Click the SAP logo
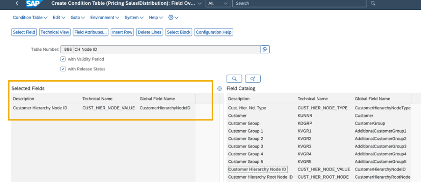This screenshot has width=421, height=182. 33,3
